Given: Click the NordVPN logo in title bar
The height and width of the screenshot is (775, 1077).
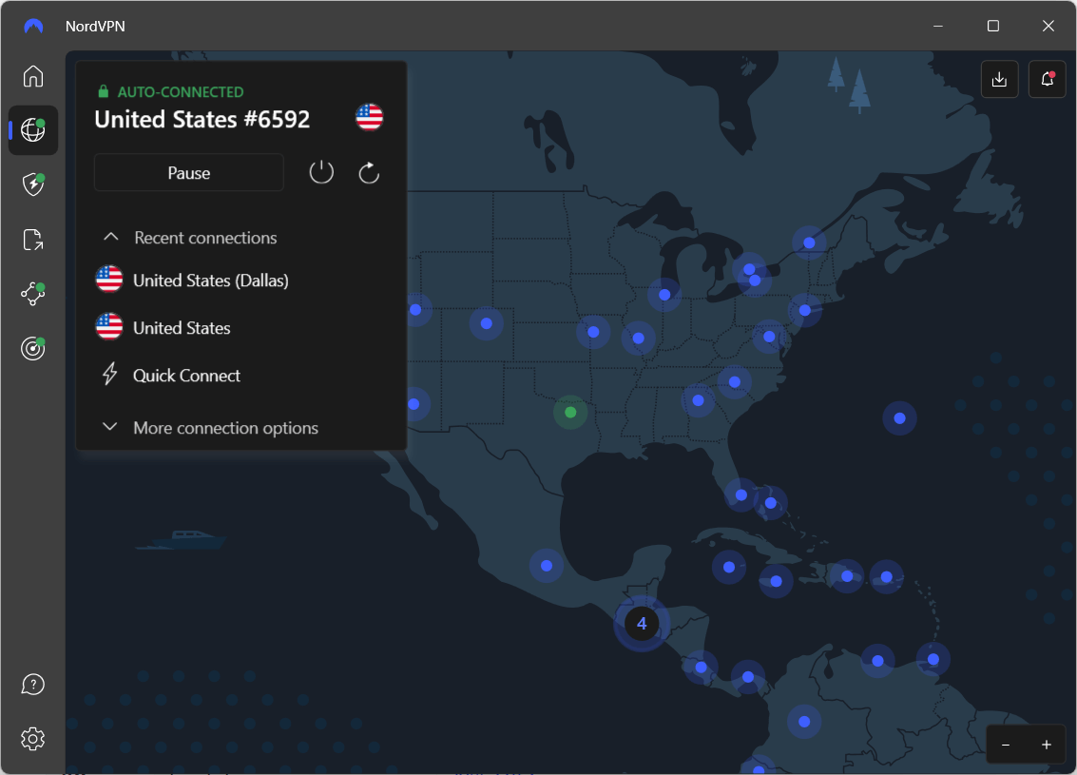Looking at the screenshot, I should point(33,26).
